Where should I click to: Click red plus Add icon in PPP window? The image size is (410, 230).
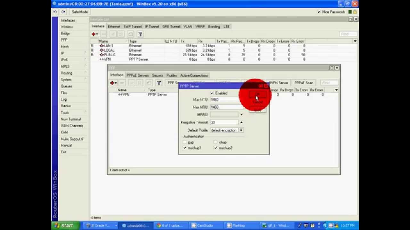coord(113,83)
